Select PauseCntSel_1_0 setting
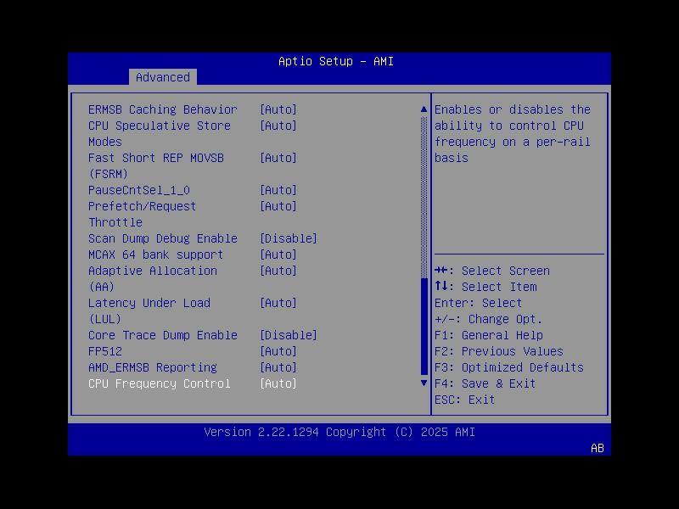Image resolution: width=679 pixels, height=509 pixels. point(139,190)
